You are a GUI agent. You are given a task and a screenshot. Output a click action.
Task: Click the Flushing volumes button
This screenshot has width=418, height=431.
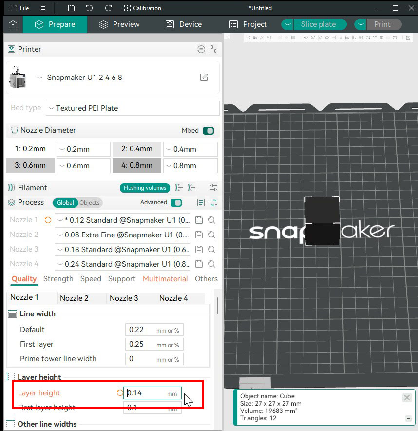pos(145,188)
